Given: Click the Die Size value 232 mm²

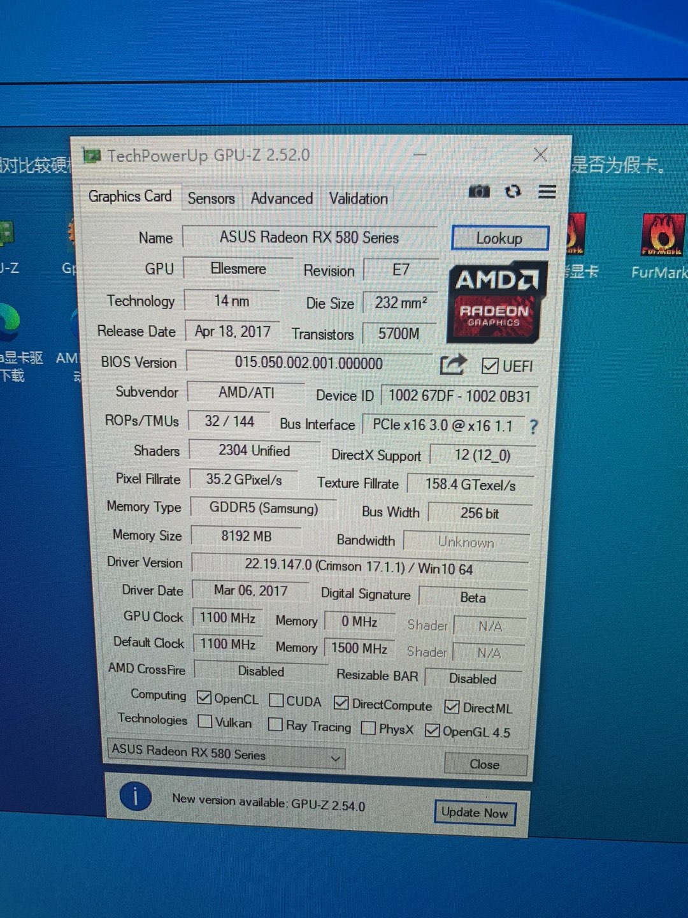Looking at the screenshot, I should click(401, 303).
